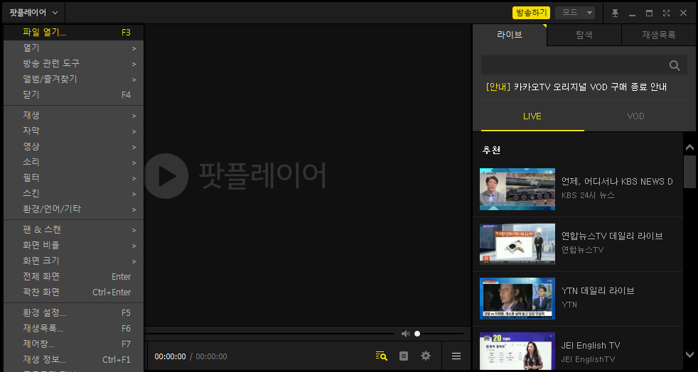
Task: Expand the 스킨 submenu
Action: point(73,193)
